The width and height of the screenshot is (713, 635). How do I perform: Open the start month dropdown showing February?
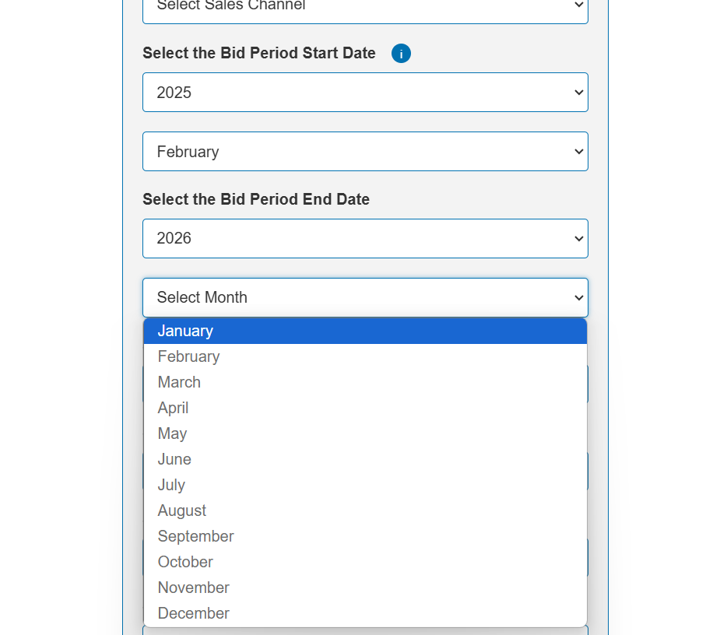[x=365, y=152]
